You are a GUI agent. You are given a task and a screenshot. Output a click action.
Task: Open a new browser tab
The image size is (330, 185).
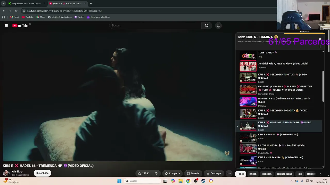(91, 4)
